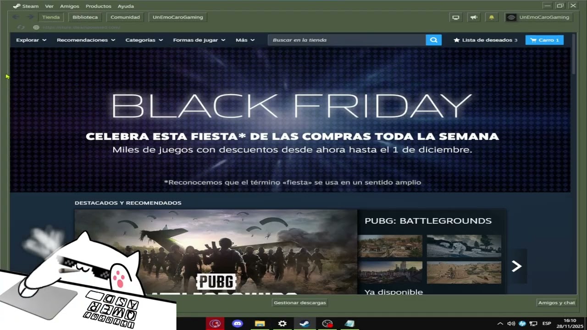The width and height of the screenshot is (587, 330).
Task: Expand the Más dropdown
Action: [x=245, y=40]
